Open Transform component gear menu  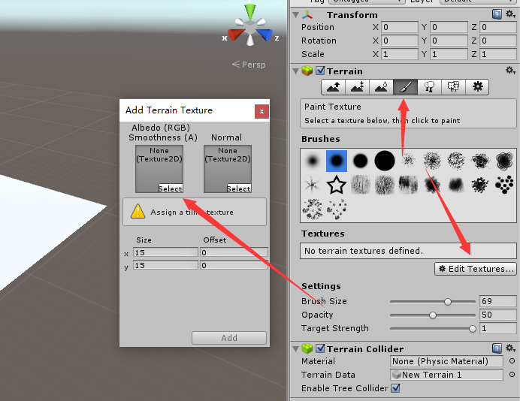pos(510,14)
